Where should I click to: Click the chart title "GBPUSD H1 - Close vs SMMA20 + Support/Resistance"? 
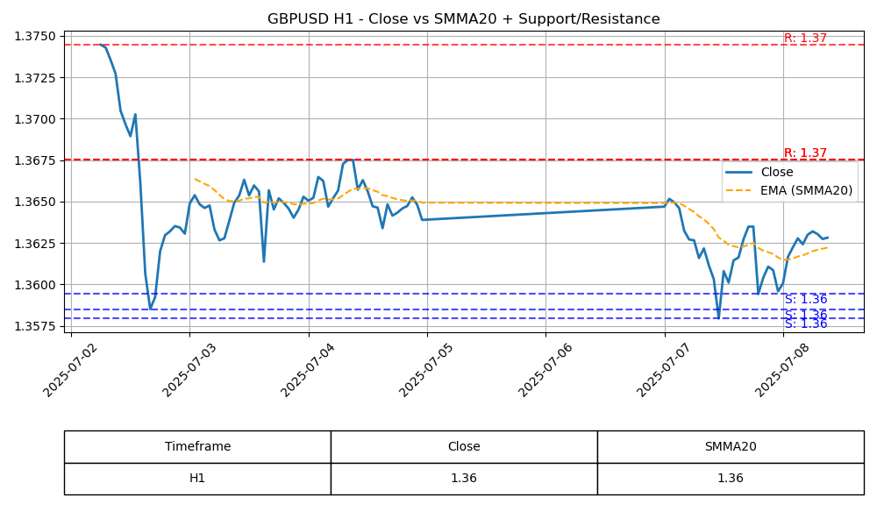point(464,19)
